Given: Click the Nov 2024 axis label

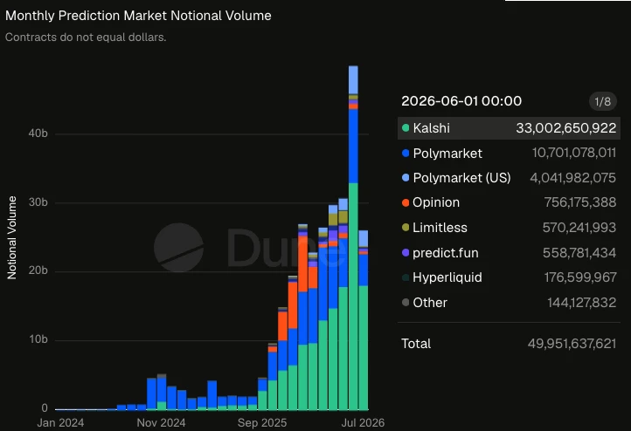Looking at the screenshot, I should 161,422.
